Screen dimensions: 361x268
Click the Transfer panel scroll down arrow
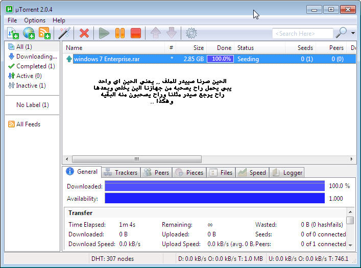pyautogui.click(x=350, y=245)
